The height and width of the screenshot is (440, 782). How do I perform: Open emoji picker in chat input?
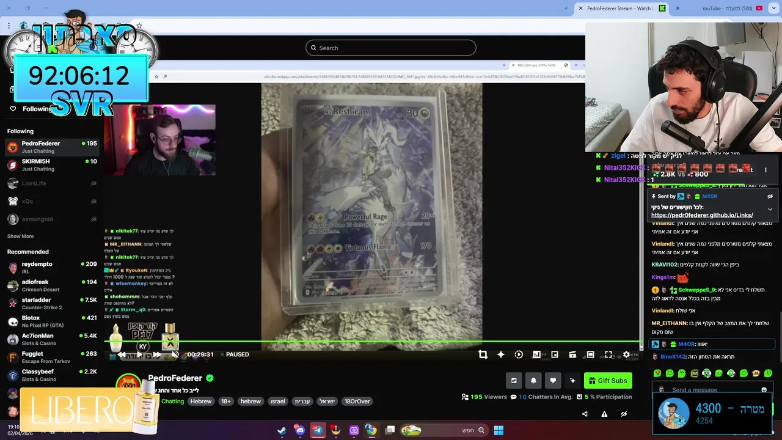(764, 390)
